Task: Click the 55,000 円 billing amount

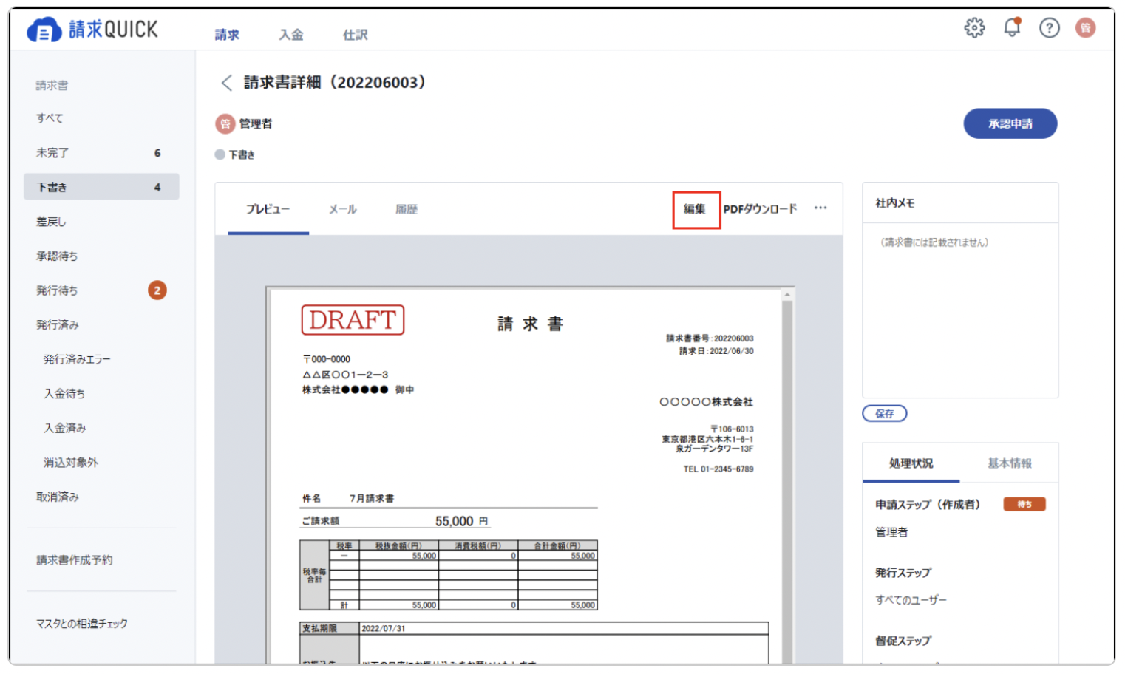Action: tap(461, 521)
